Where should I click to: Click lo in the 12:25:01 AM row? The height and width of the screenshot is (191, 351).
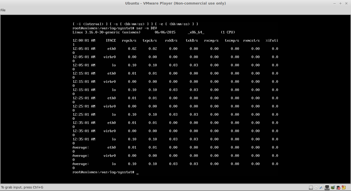[x=114, y=114]
